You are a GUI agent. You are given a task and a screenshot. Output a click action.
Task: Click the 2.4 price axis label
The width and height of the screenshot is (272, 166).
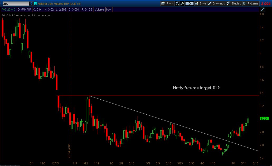pyautogui.click(x=262, y=158)
